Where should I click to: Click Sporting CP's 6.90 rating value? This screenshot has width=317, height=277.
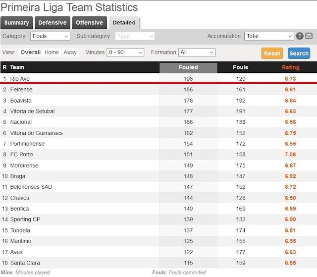pos(290,220)
